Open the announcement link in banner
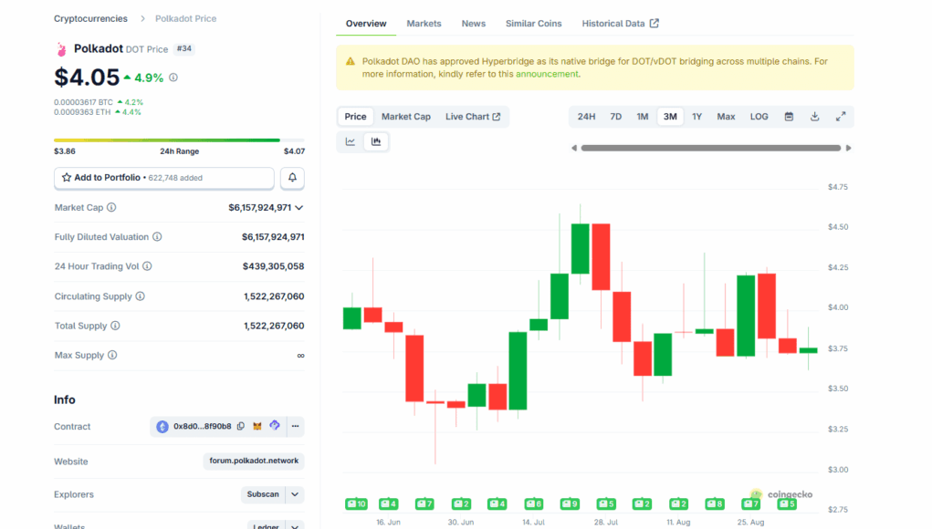 point(547,74)
